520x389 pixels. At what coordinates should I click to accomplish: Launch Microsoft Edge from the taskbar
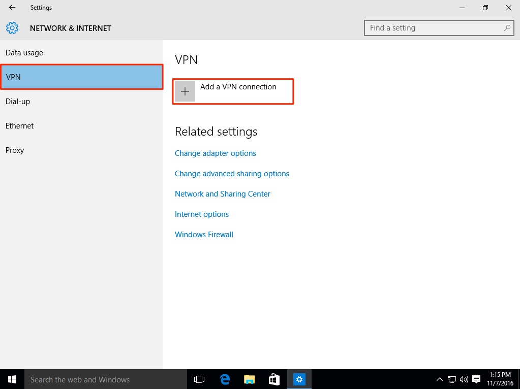(x=225, y=379)
